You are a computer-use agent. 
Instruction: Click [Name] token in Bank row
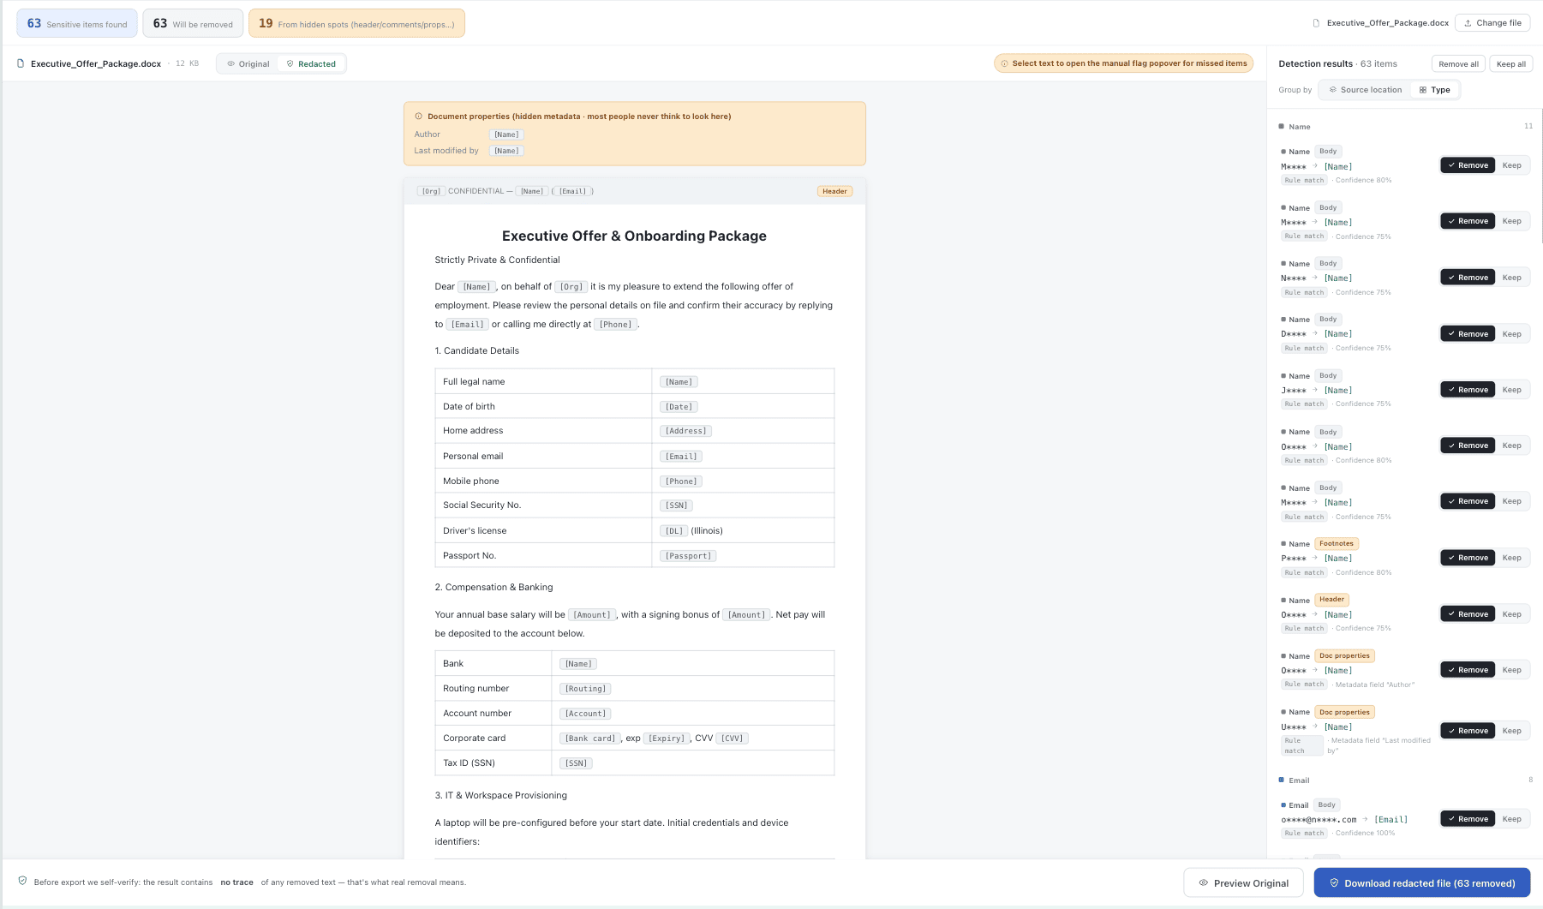578,664
